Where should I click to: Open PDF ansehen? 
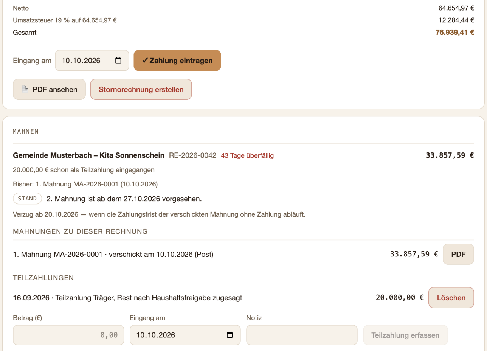click(x=50, y=89)
